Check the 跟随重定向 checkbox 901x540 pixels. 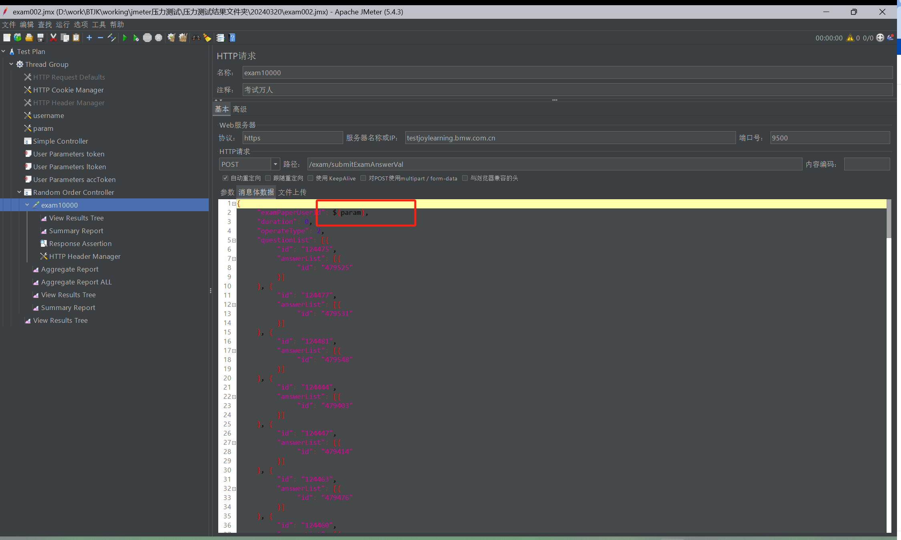point(268,178)
